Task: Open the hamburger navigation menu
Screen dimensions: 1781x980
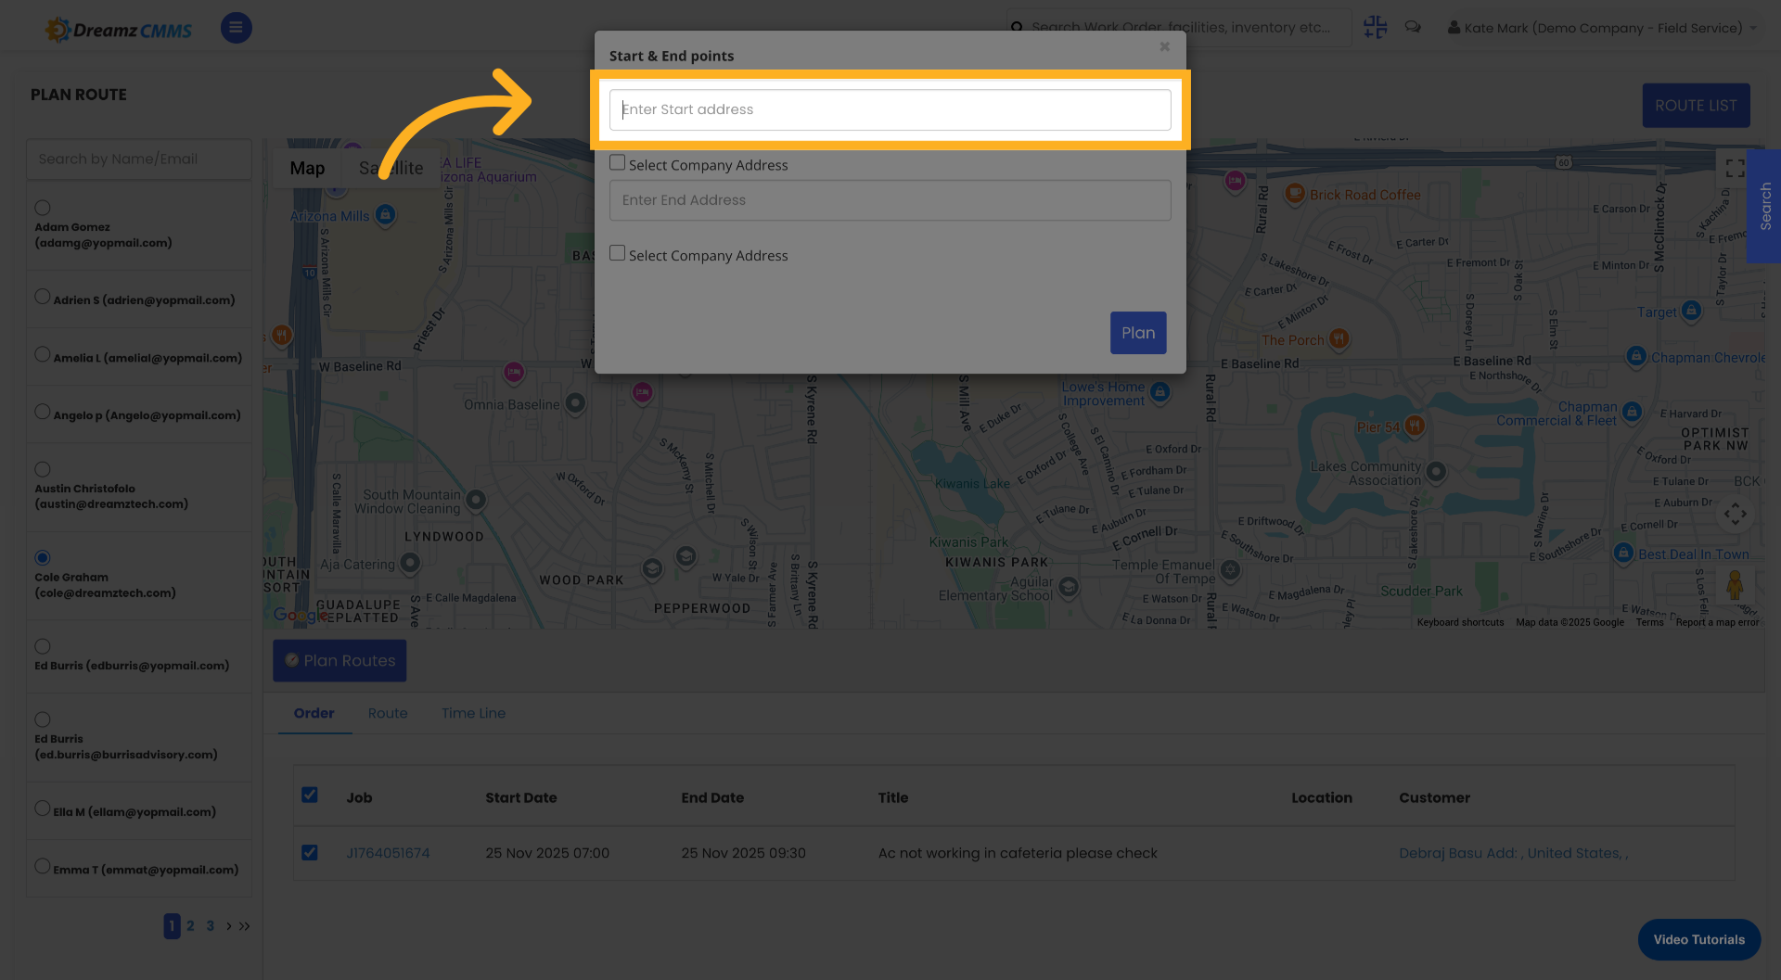Action: 236,27
